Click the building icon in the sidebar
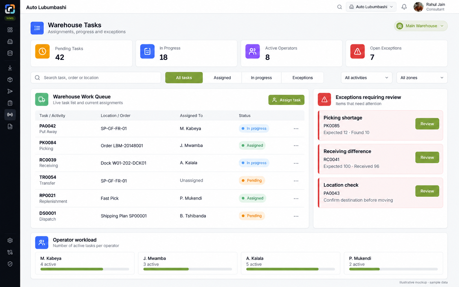Image resolution: width=459 pixels, height=287 pixels. (x=10, y=41)
